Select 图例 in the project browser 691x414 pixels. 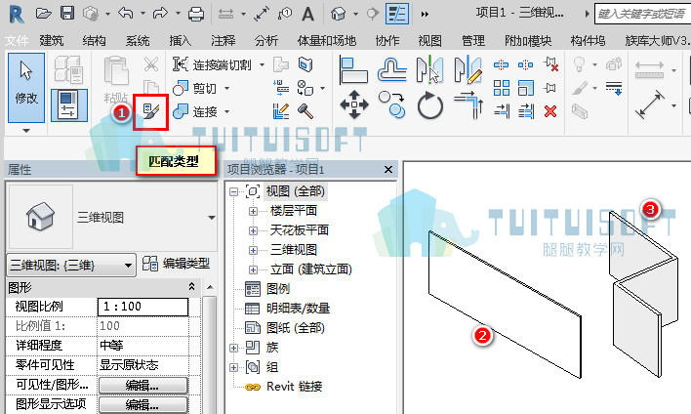pyautogui.click(x=278, y=289)
